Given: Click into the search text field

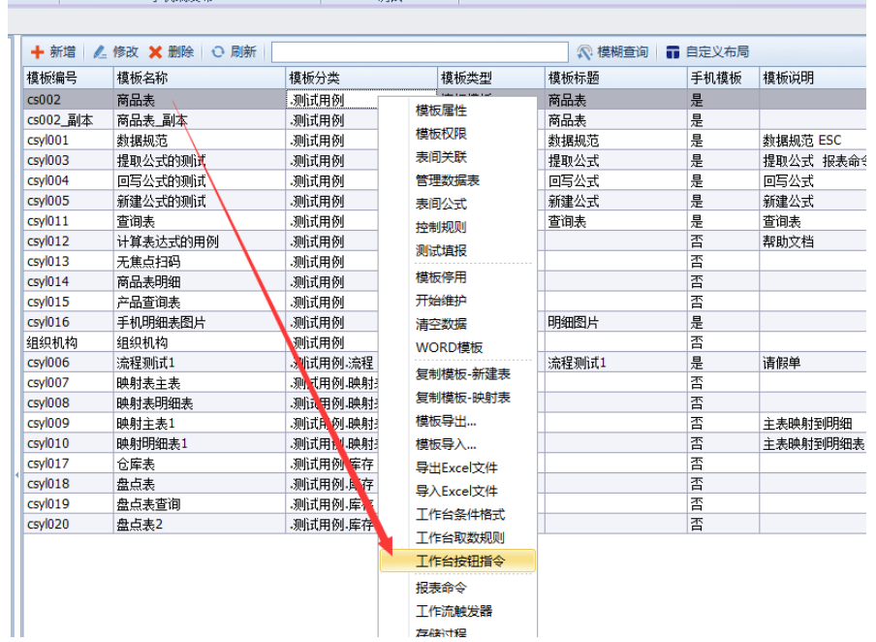Looking at the screenshot, I should coord(419,52).
